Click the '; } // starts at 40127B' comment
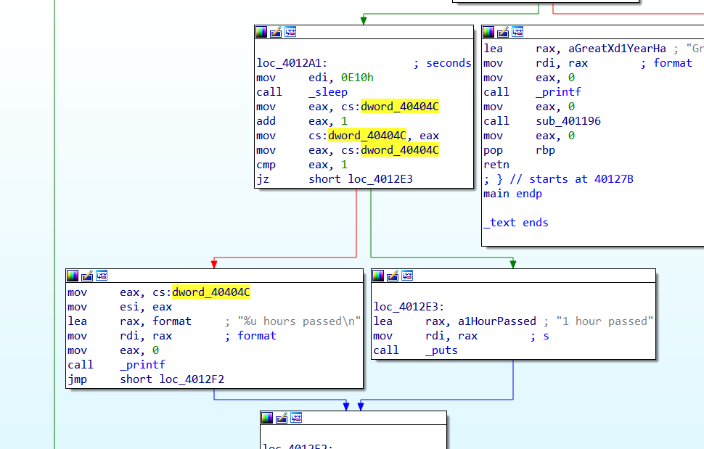 pyautogui.click(x=558, y=179)
